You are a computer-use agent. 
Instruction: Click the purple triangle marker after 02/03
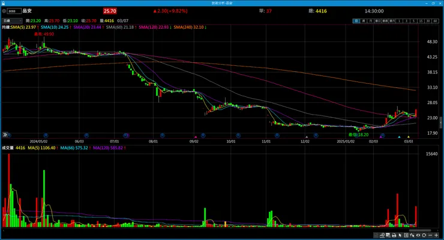[380, 136]
